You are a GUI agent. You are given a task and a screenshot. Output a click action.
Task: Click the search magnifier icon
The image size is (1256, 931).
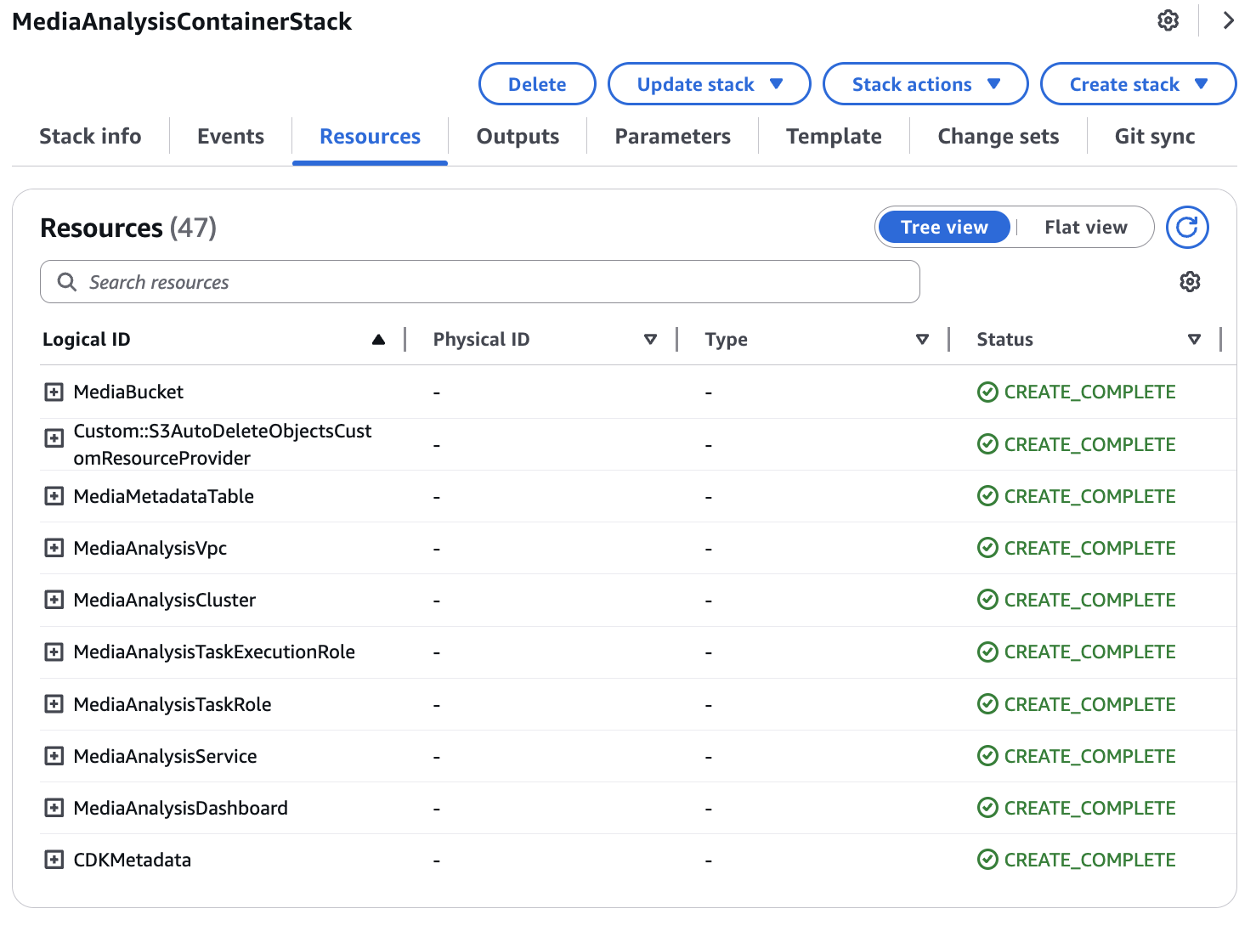coord(66,282)
